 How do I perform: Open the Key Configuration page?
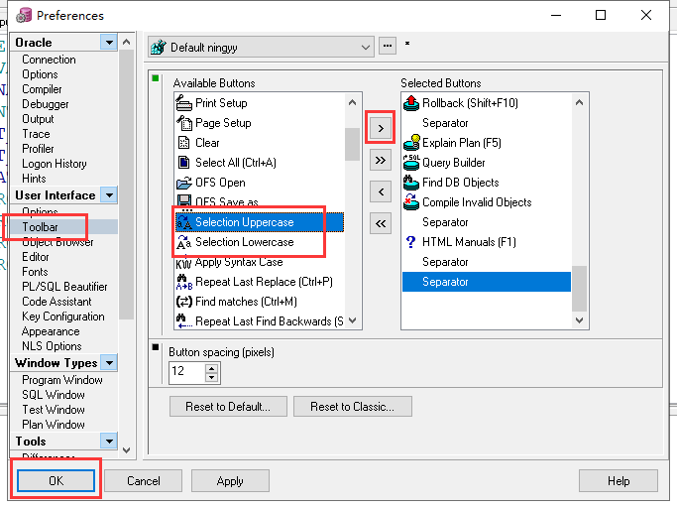[x=63, y=317]
